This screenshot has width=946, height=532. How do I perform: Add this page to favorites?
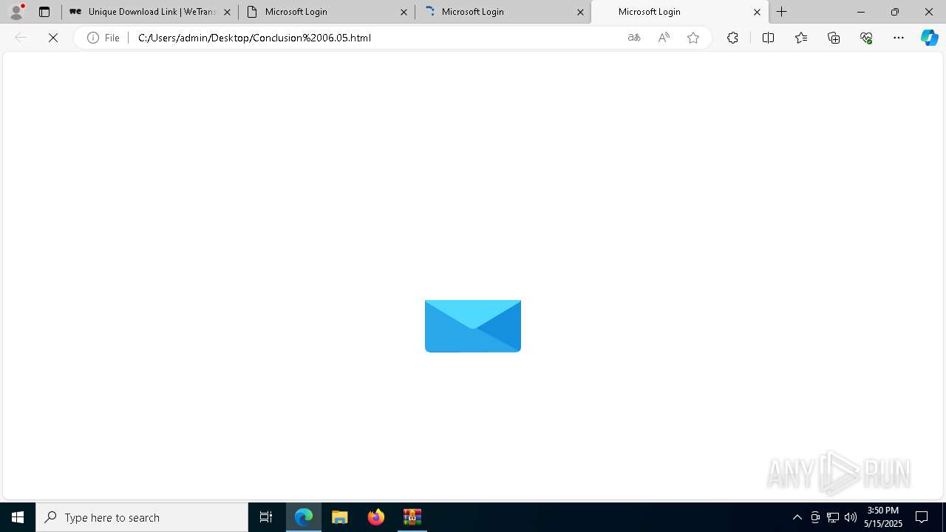click(693, 38)
